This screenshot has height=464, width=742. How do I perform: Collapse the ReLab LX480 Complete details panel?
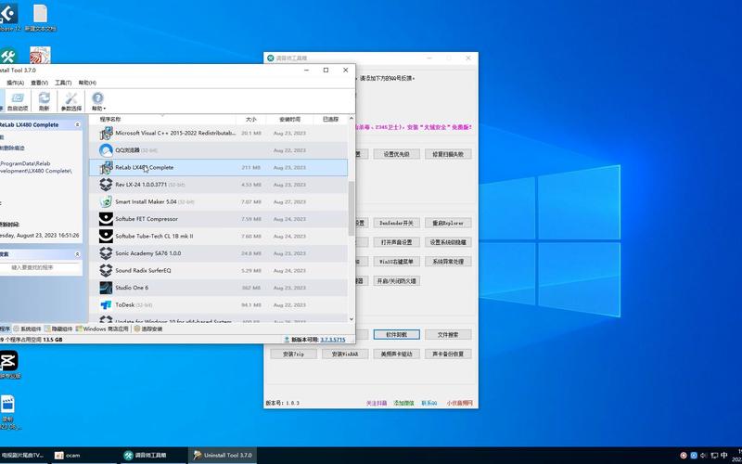click(78, 123)
